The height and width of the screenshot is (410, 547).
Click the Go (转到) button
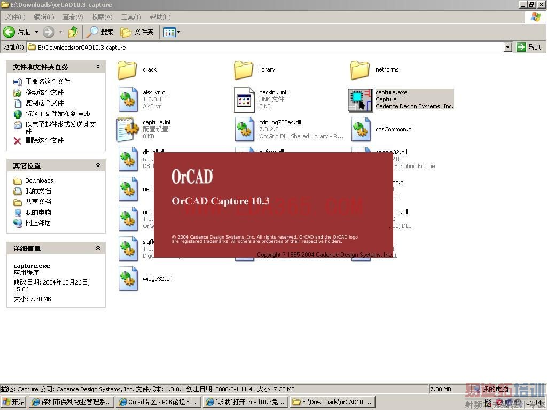[529, 47]
